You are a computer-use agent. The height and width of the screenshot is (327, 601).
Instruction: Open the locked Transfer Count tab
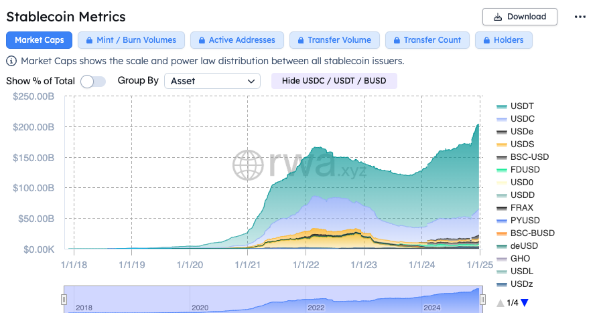pyautogui.click(x=427, y=40)
